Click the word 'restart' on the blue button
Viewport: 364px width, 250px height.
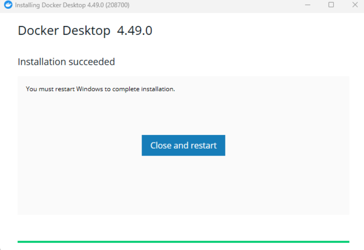click(203, 146)
